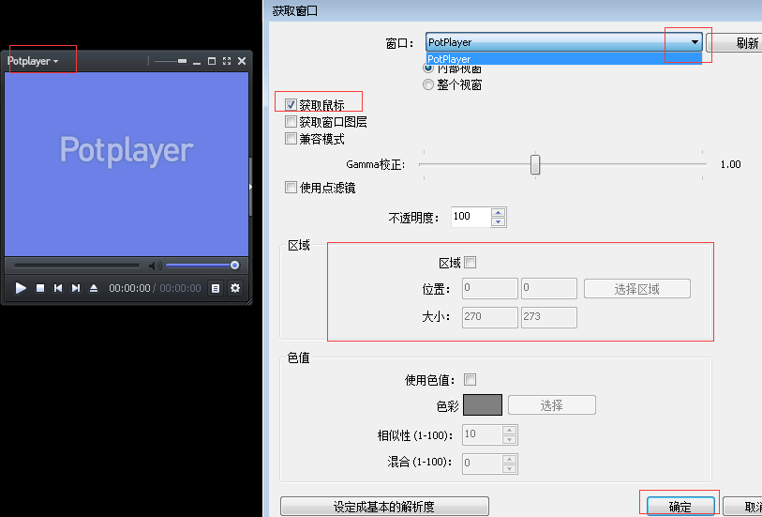Select PotPlayer item in dropdown list
The image size is (762, 517).
pyautogui.click(x=563, y=59)
